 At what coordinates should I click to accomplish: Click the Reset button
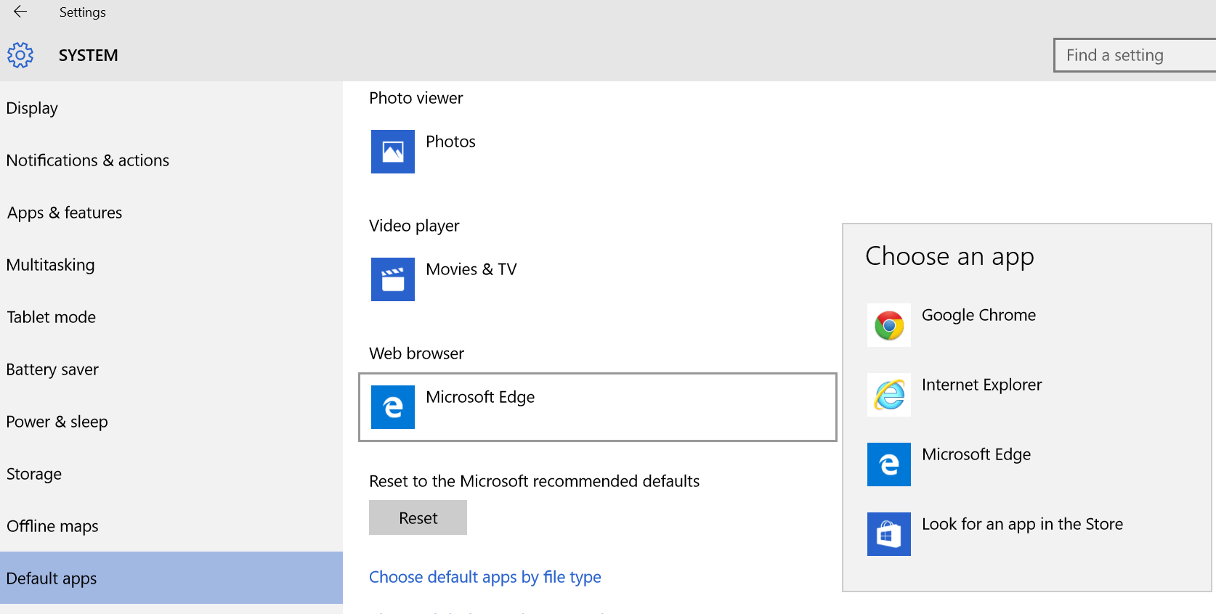pos(418,517)
